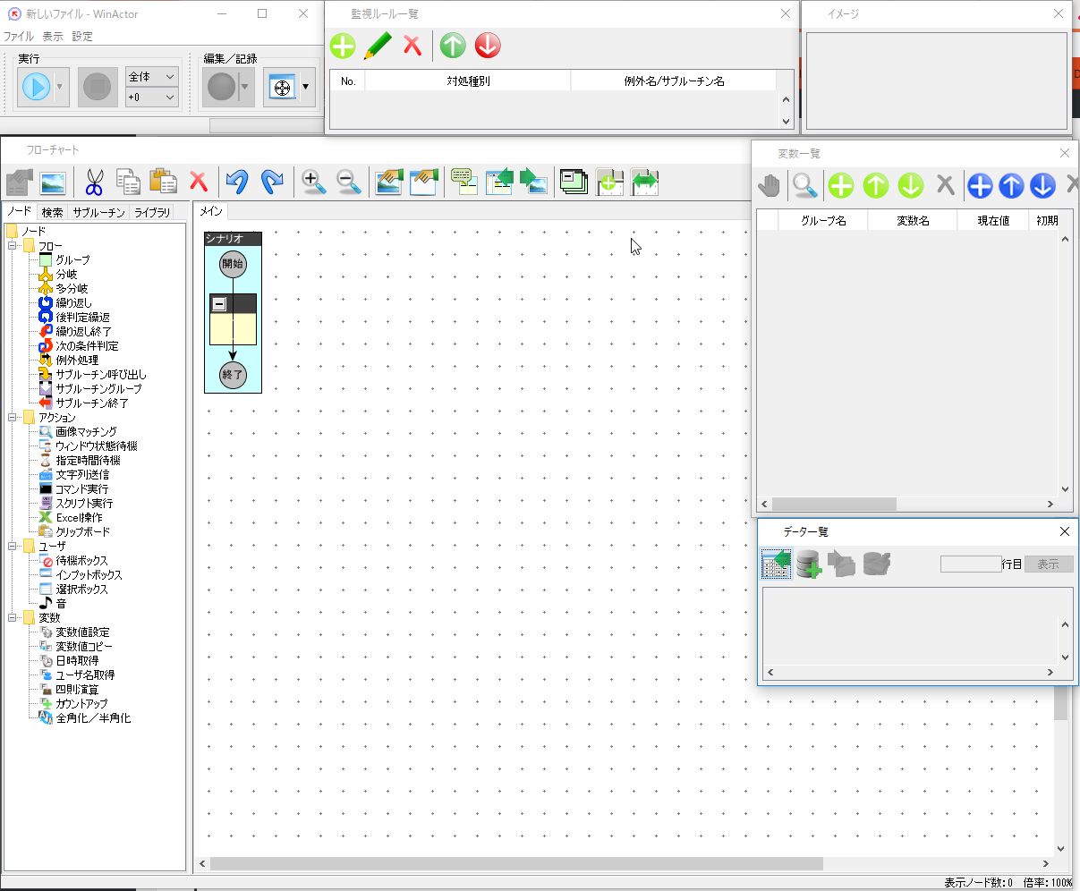
Task: Click the copy icon in flowchart toolbar
Action: [x=129, y=182]
